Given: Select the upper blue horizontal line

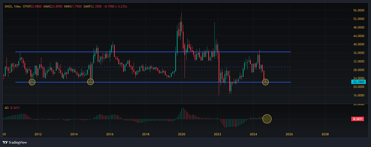Looking at the screenshot, I should tap(153, 52).
